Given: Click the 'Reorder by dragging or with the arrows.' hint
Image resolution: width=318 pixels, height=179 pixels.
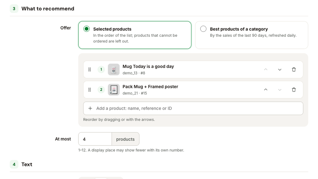Looking at the screenshot, I should click(119, 119).
